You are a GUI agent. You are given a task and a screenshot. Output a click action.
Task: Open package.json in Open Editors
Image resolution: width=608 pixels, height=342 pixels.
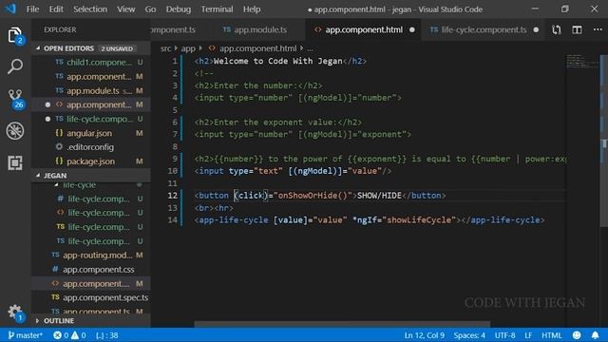91,161
